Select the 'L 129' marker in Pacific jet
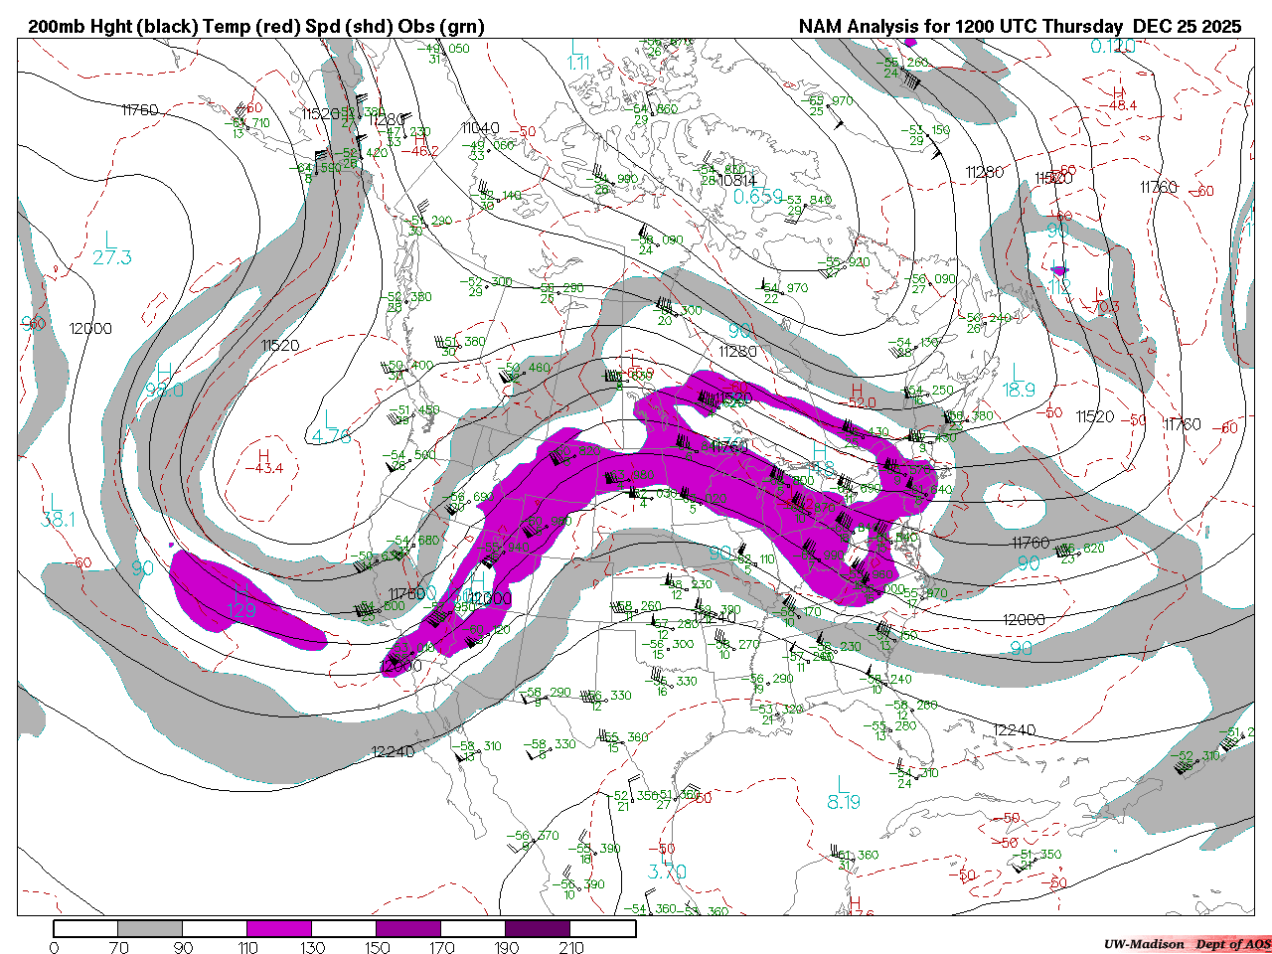 (241, 601)
